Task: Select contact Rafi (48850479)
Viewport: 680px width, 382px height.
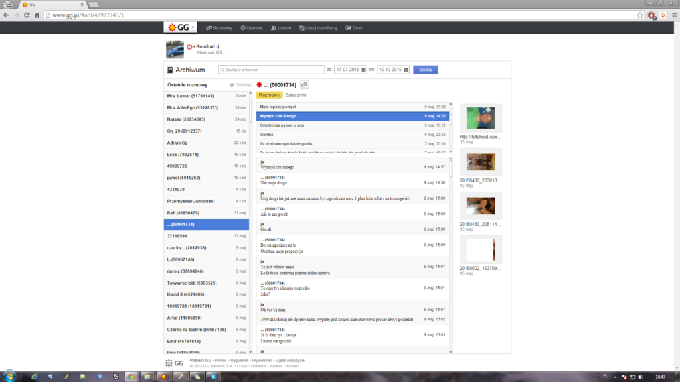Action: pos(207,213)
